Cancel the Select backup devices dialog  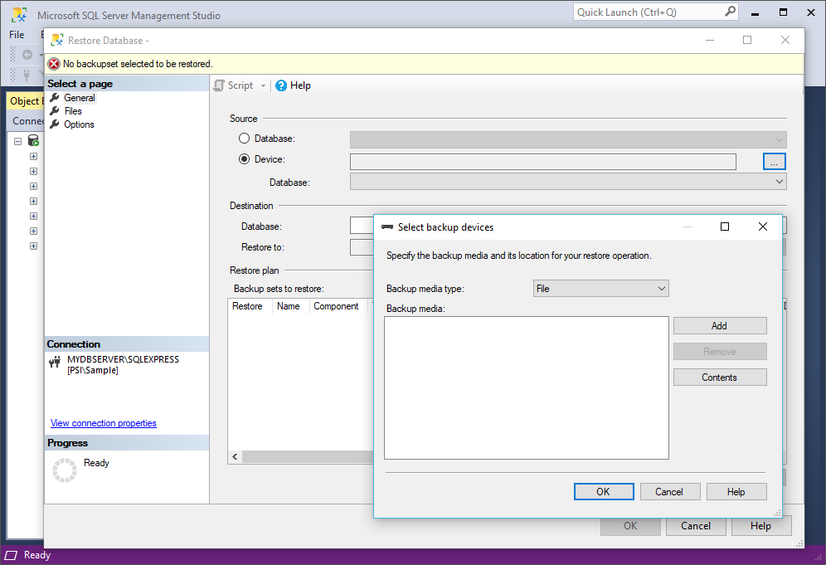669,492
